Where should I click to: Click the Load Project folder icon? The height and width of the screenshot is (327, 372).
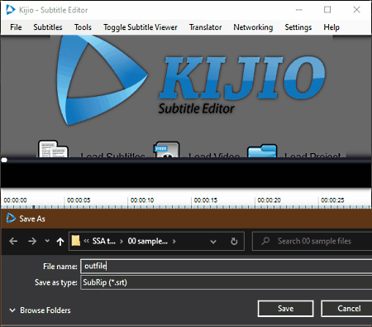coord(262,151)
